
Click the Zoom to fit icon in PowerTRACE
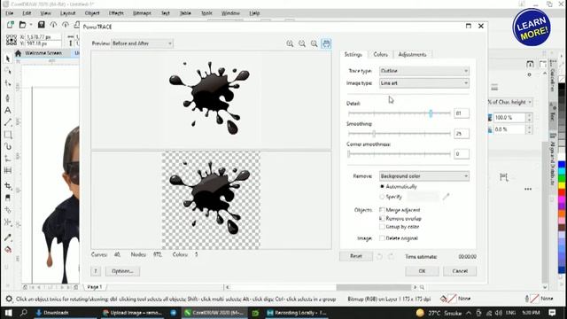point(314,43)
